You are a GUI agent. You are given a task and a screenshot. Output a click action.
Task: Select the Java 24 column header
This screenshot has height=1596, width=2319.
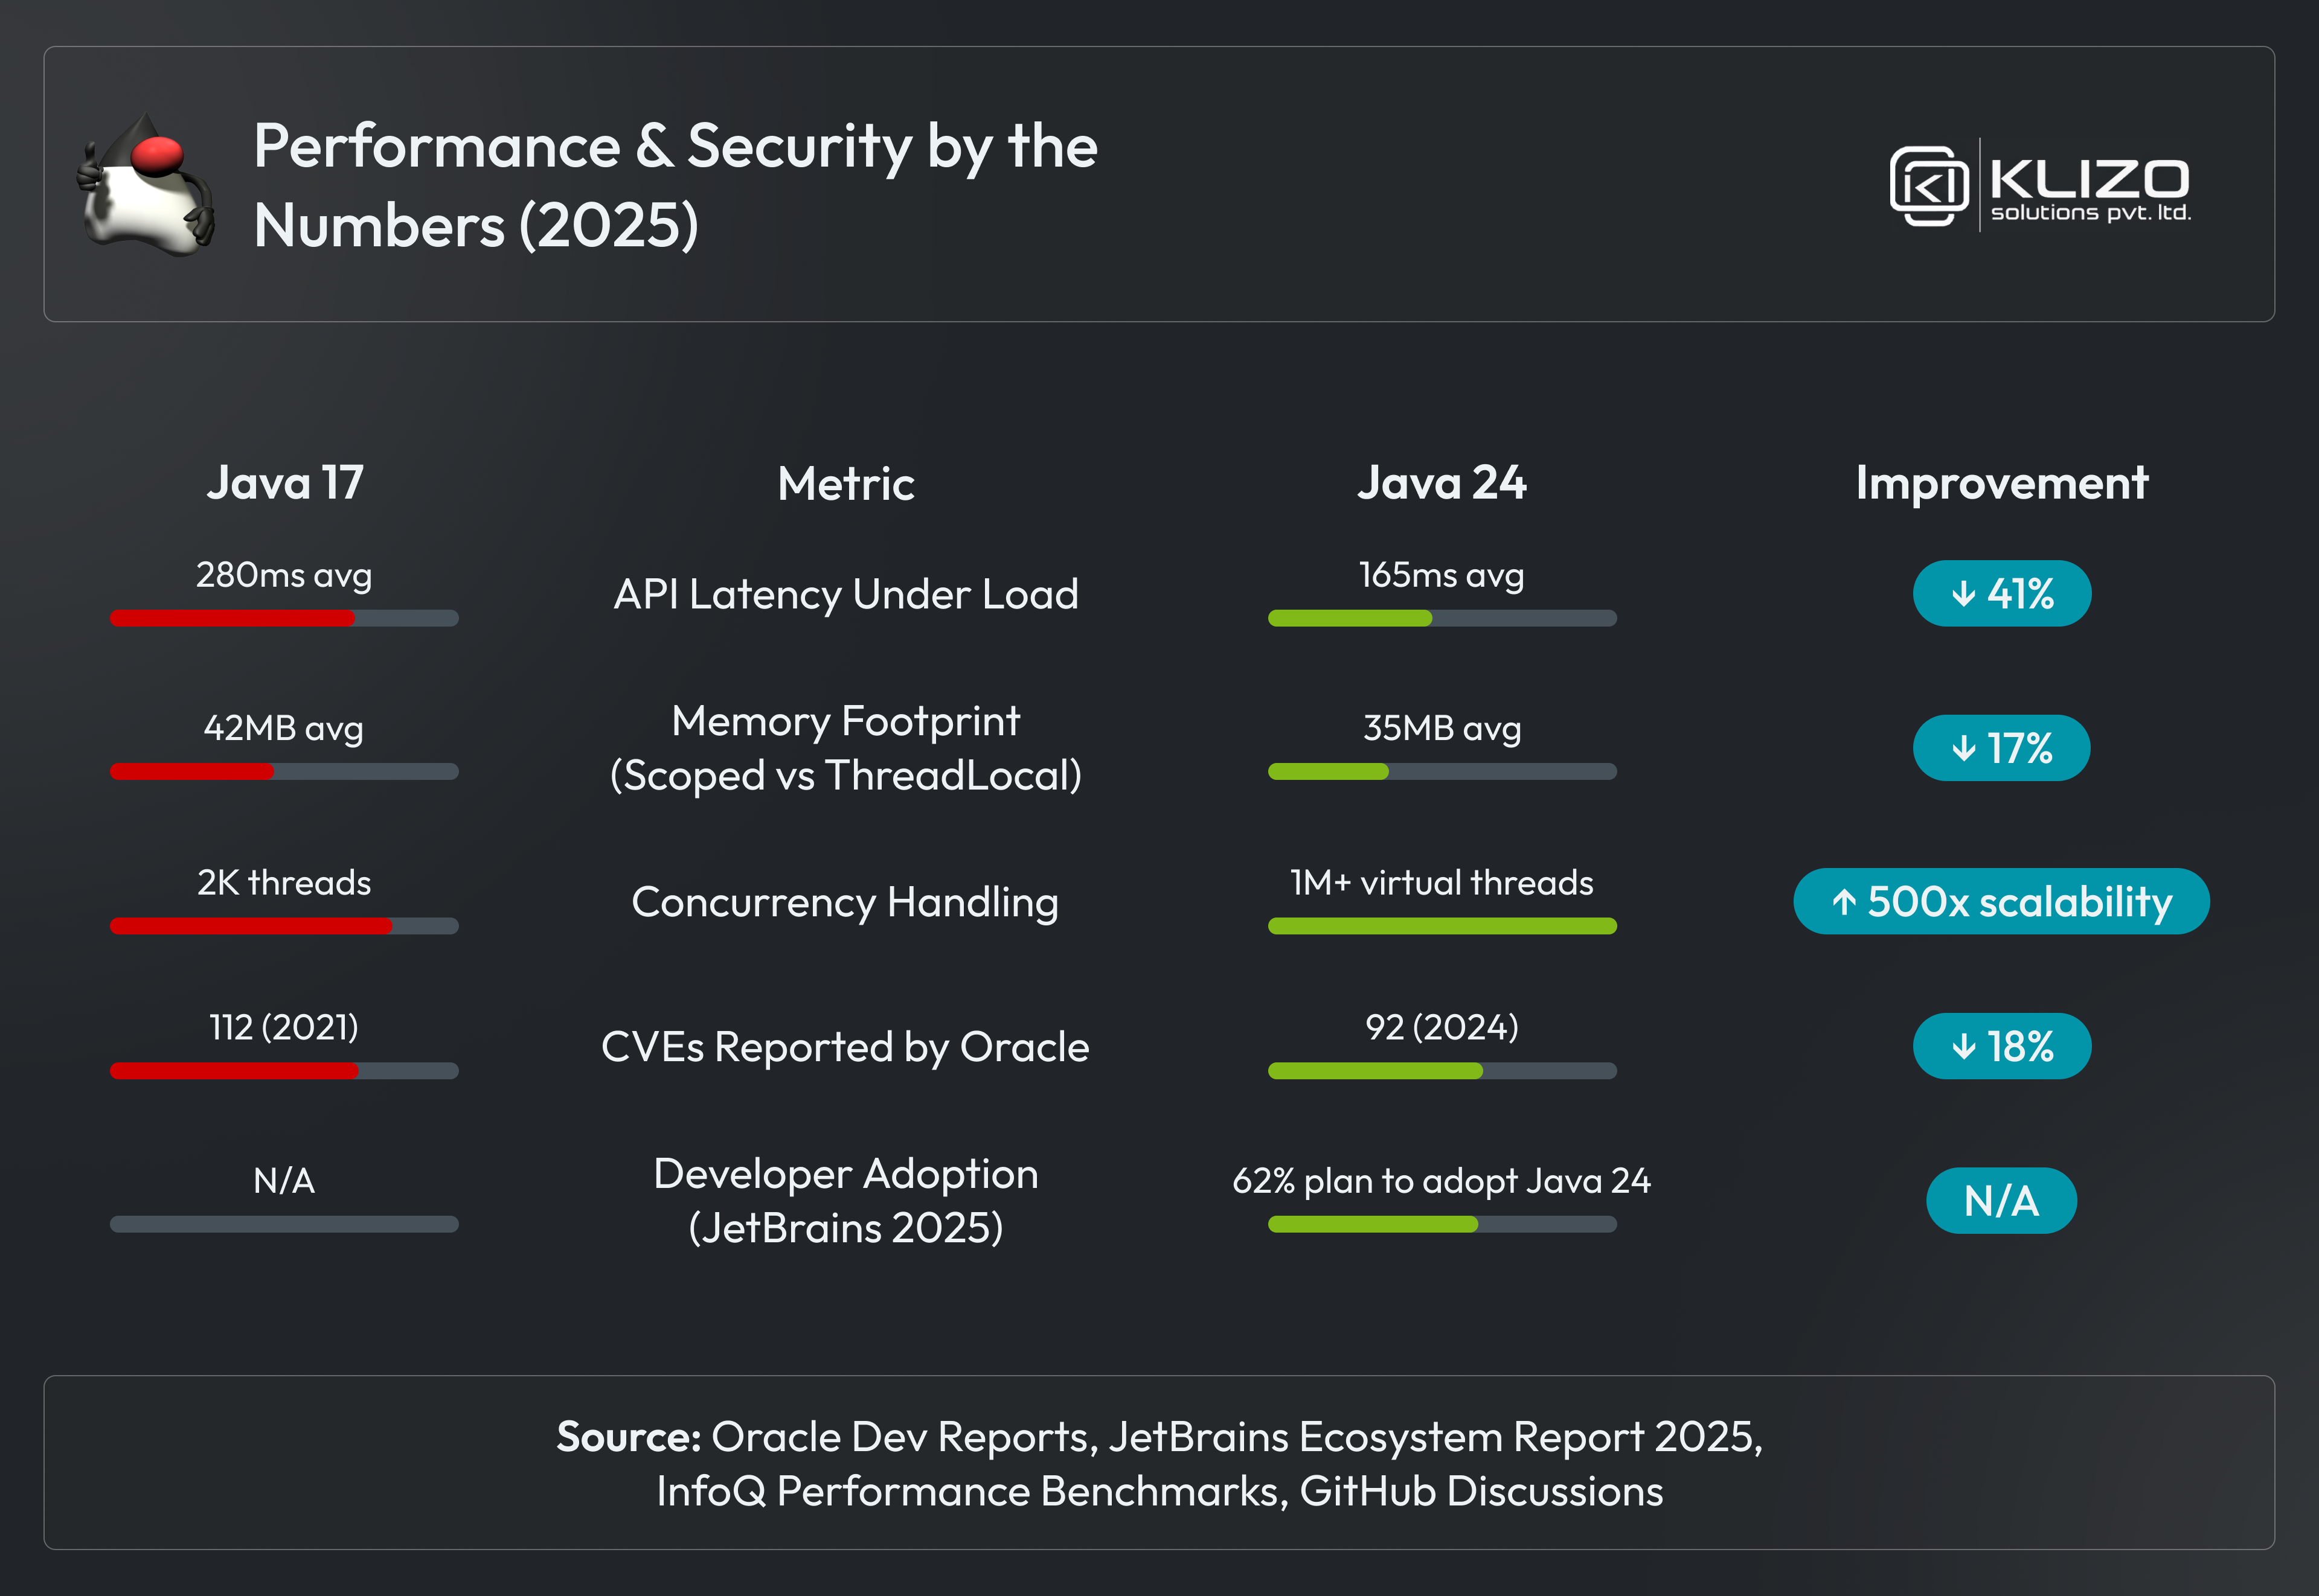click(x=1442, y=483)
